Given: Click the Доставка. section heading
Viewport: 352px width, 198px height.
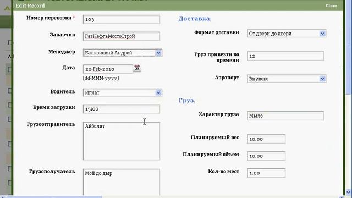Looking at the screenshot, I should tap(195, 18).
